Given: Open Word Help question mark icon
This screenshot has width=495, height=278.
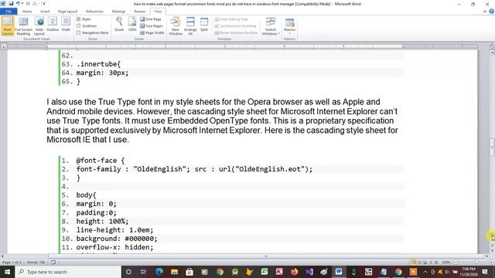Looking at the screenshot, I should tap(492, 12).
